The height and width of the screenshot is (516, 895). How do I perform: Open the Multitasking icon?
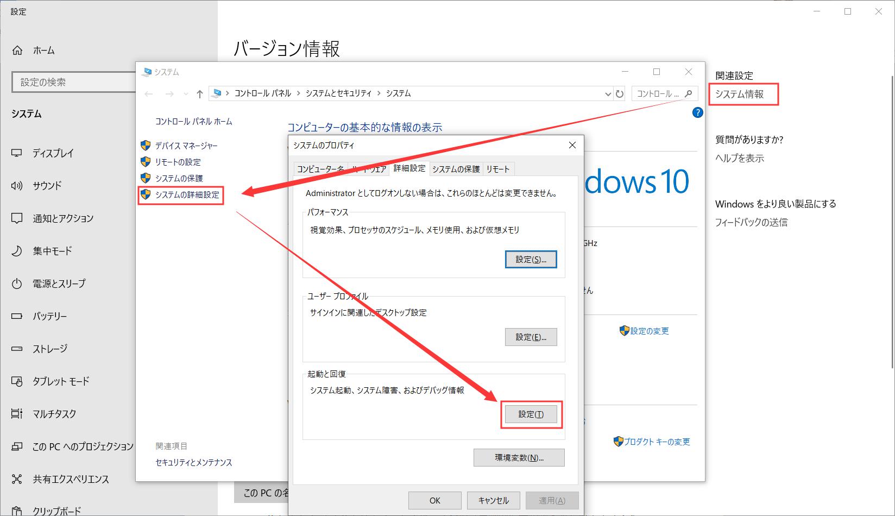(17, 414)
